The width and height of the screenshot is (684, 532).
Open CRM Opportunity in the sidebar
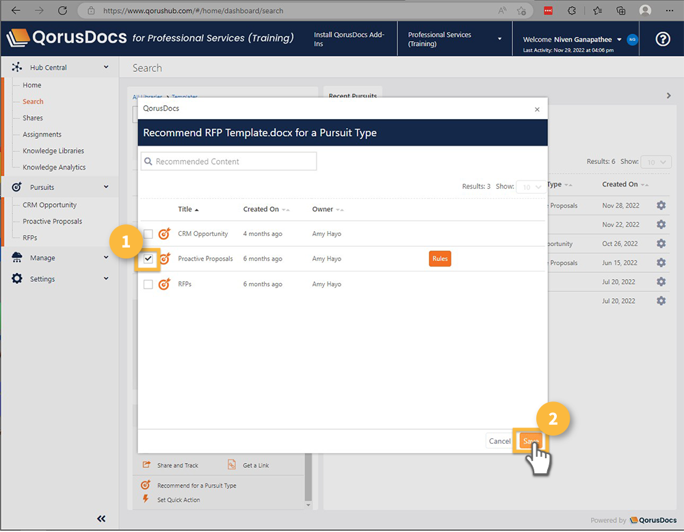(x=50, y=205)
